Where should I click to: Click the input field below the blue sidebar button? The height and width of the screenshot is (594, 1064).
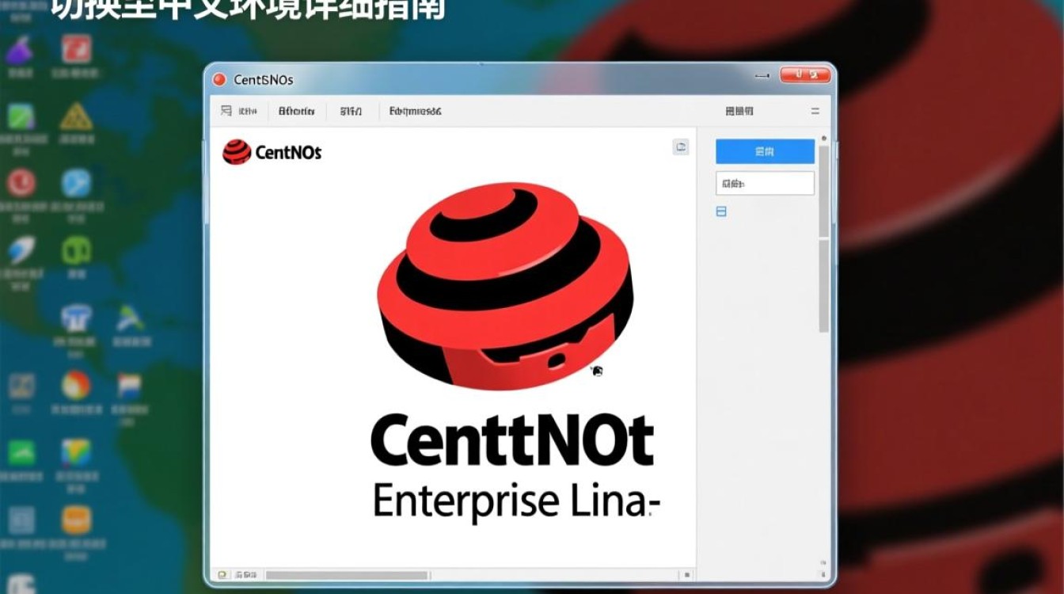[x=765, y=183]
